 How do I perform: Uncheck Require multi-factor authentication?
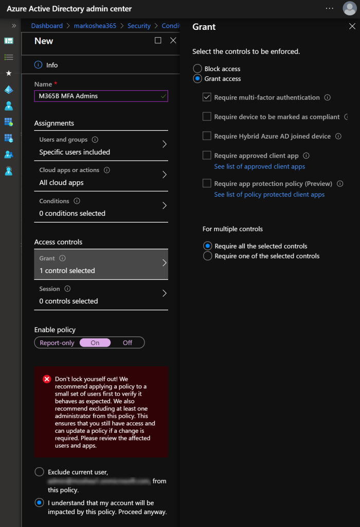pos(207,97)
